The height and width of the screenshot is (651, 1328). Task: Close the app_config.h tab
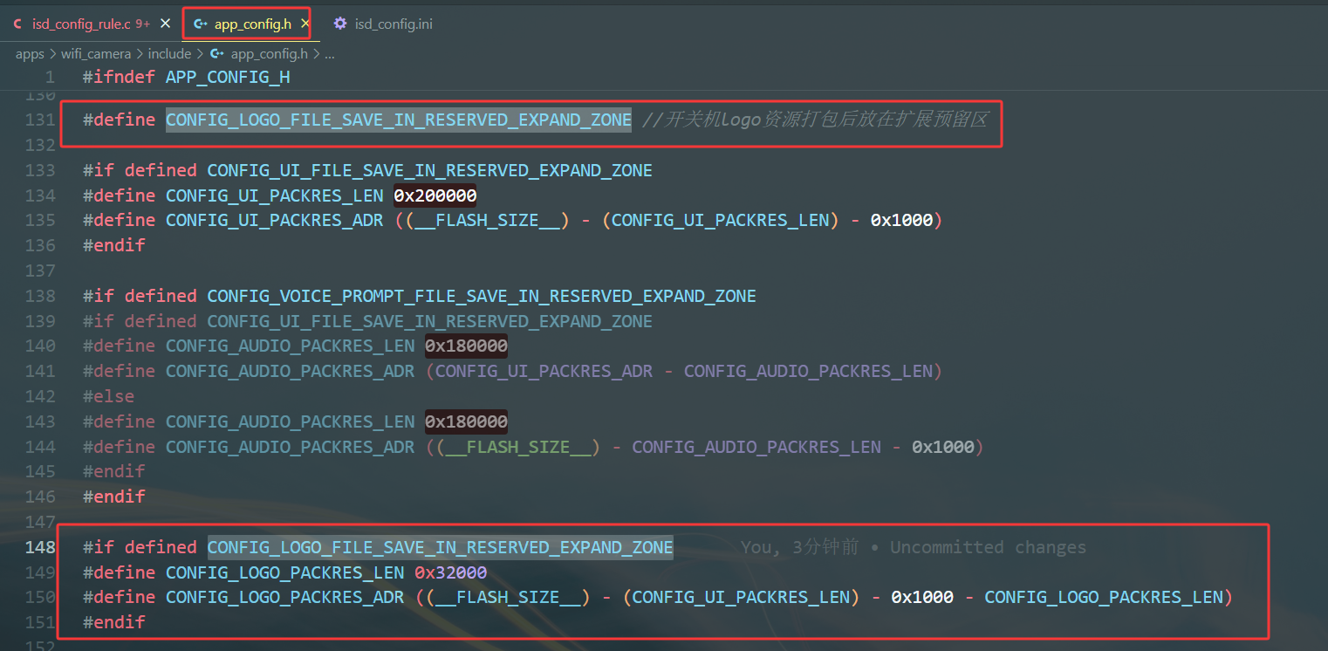pyautogui.click(x=305, y=24)
